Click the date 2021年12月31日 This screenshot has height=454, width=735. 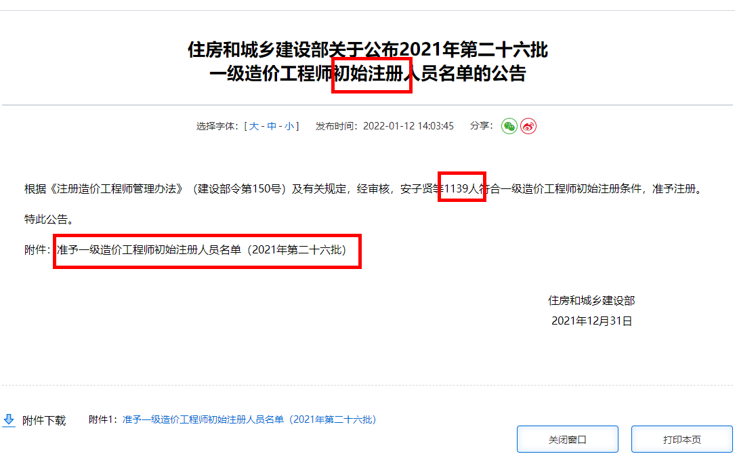pyautogui.click(x=591, y=321)
